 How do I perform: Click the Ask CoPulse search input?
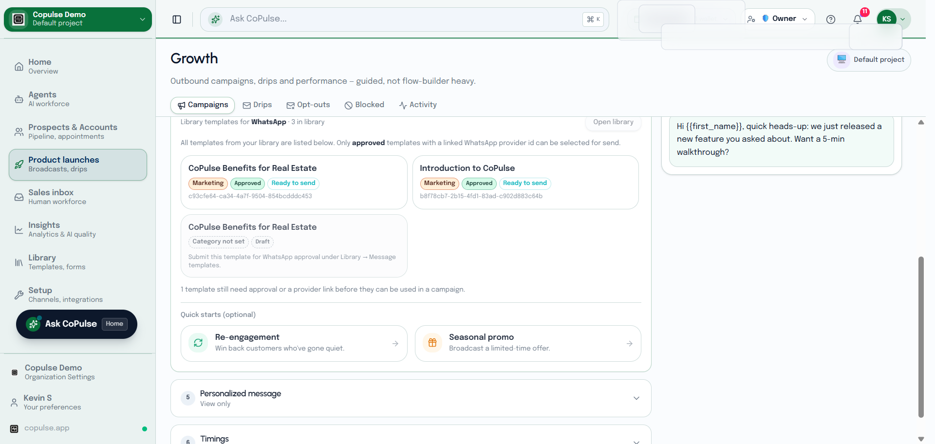(x=404, y=19)
